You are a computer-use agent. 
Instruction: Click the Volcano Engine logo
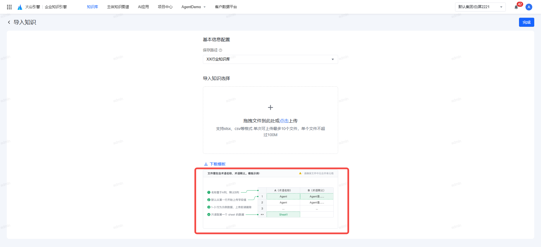20,7
